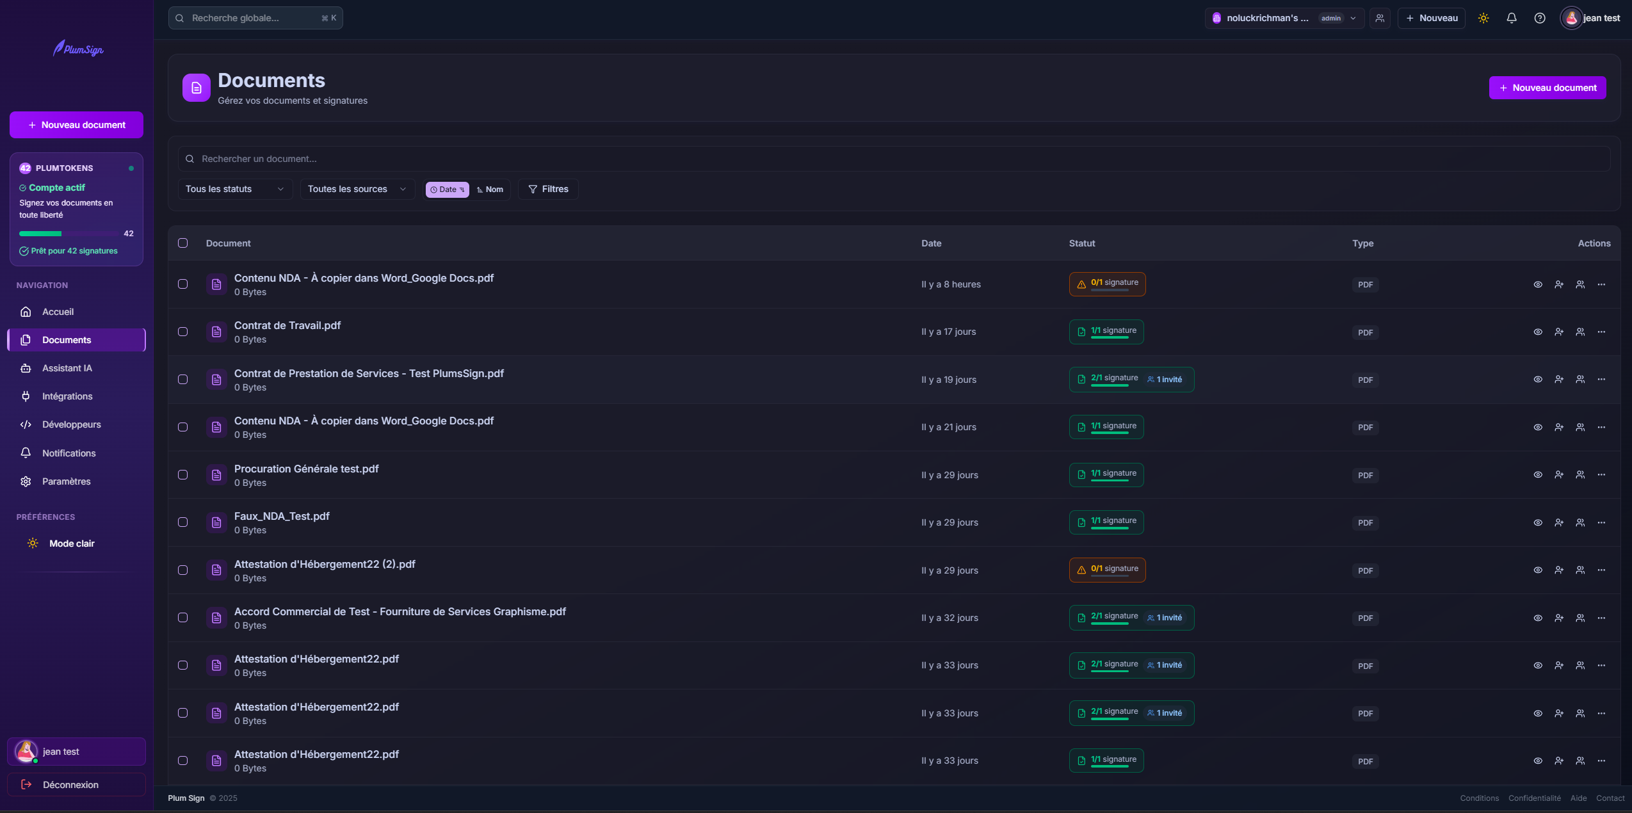
Task: Click the PlumSign logo
Action: coord(78,49)
